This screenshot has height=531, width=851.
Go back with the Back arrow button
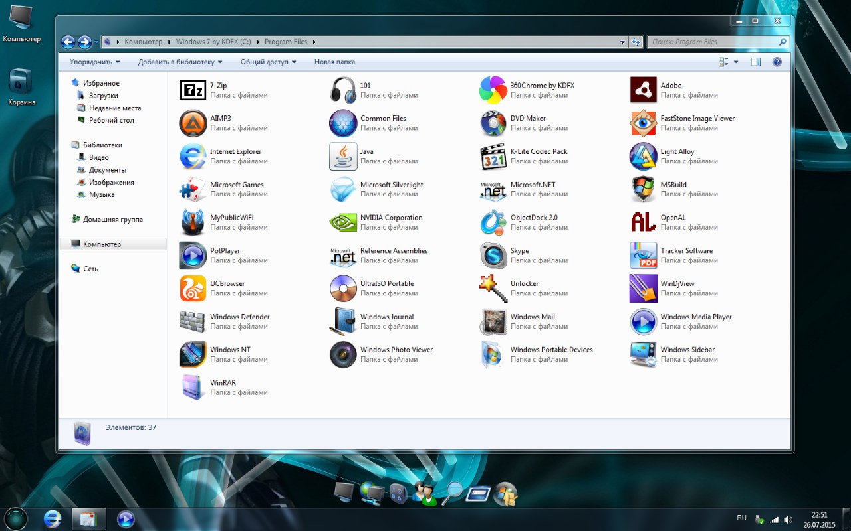pyautogui.click(x=68, y=42)
